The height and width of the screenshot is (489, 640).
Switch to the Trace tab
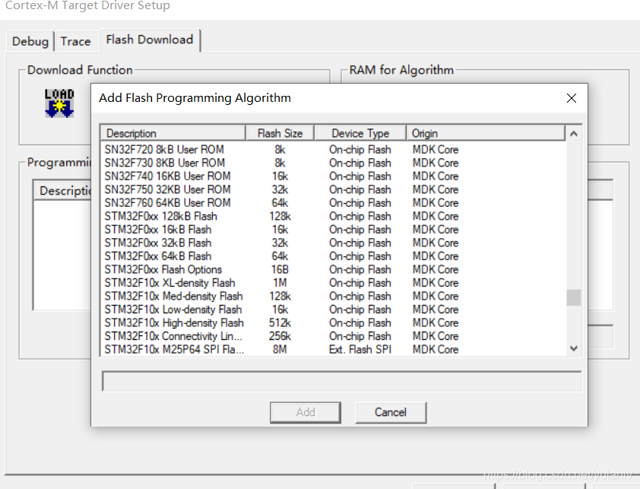[76, 41]
